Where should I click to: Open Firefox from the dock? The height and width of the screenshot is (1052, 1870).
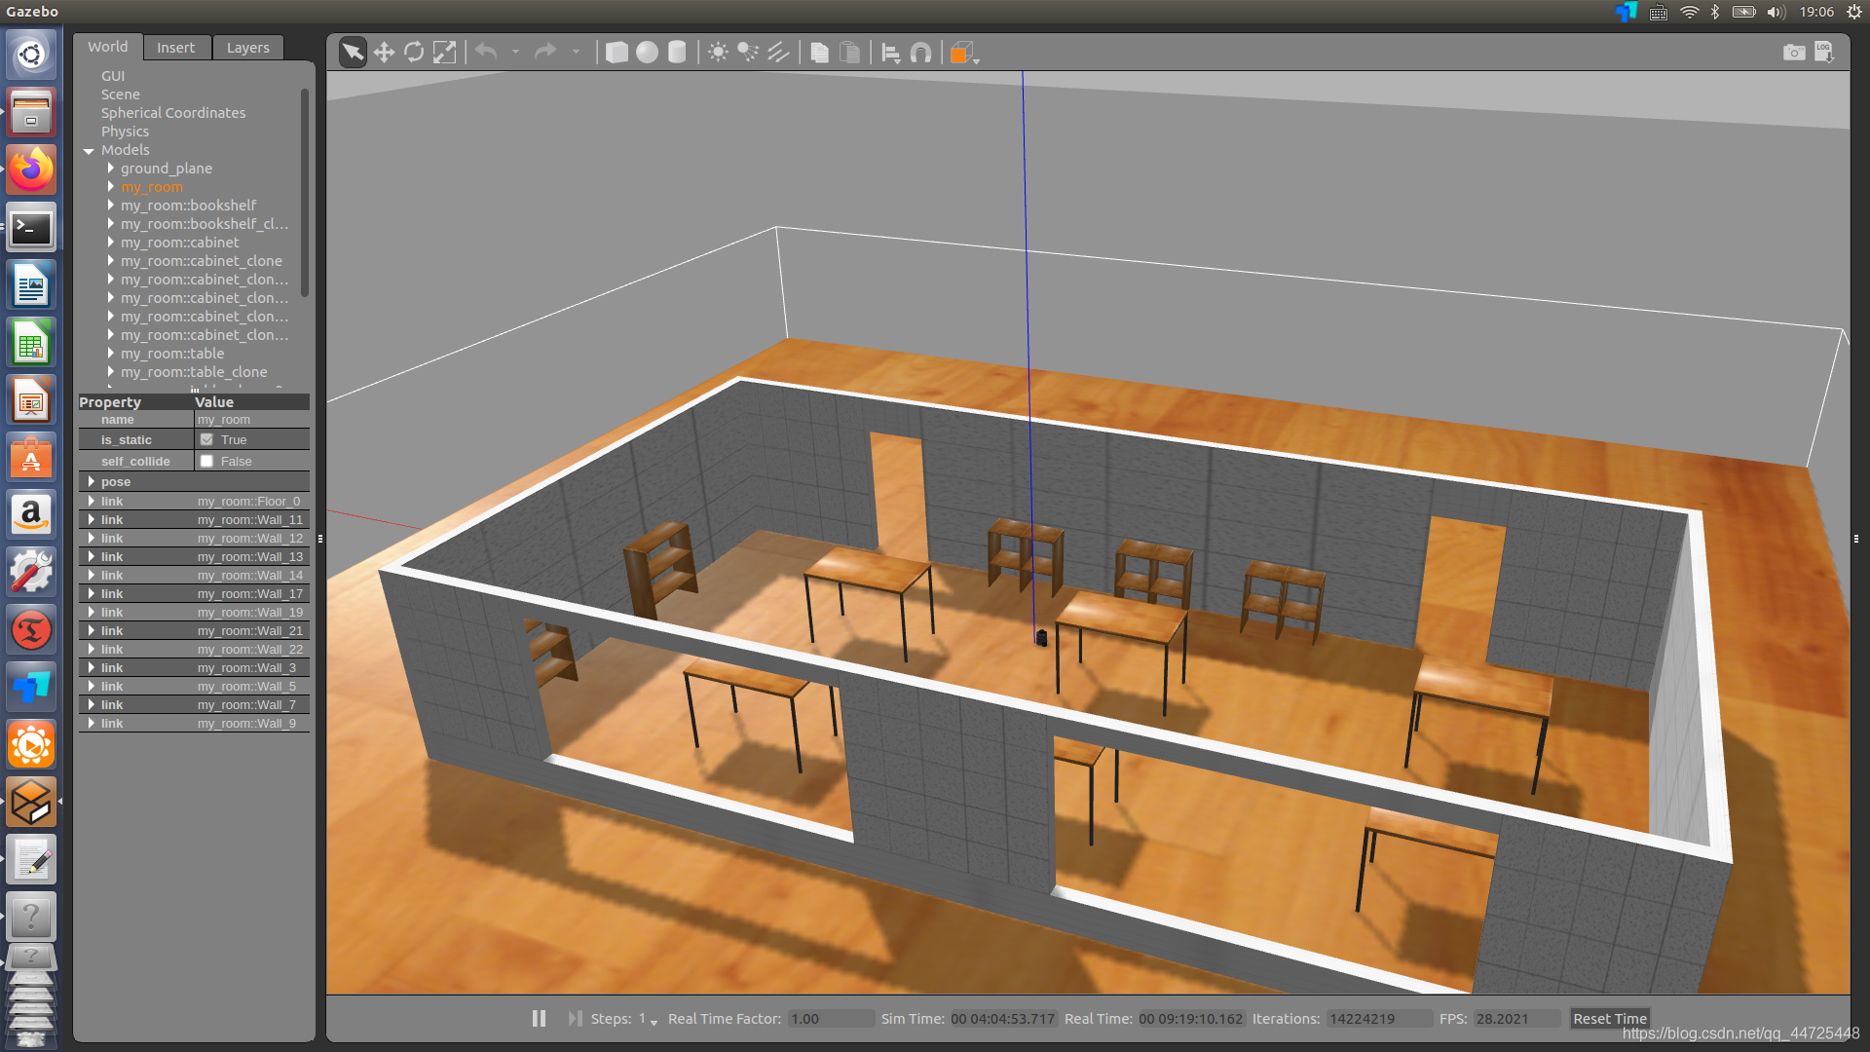point(31,169)
